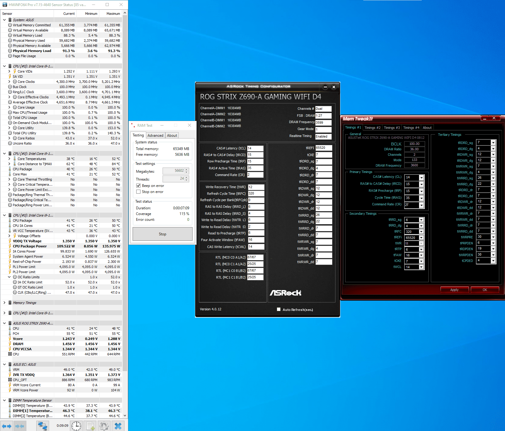Open the tCPDED dropdown in Tertiary Timings
Viewport: 505px width, 431px height.
pyautogui.click(x=493, y=261)
